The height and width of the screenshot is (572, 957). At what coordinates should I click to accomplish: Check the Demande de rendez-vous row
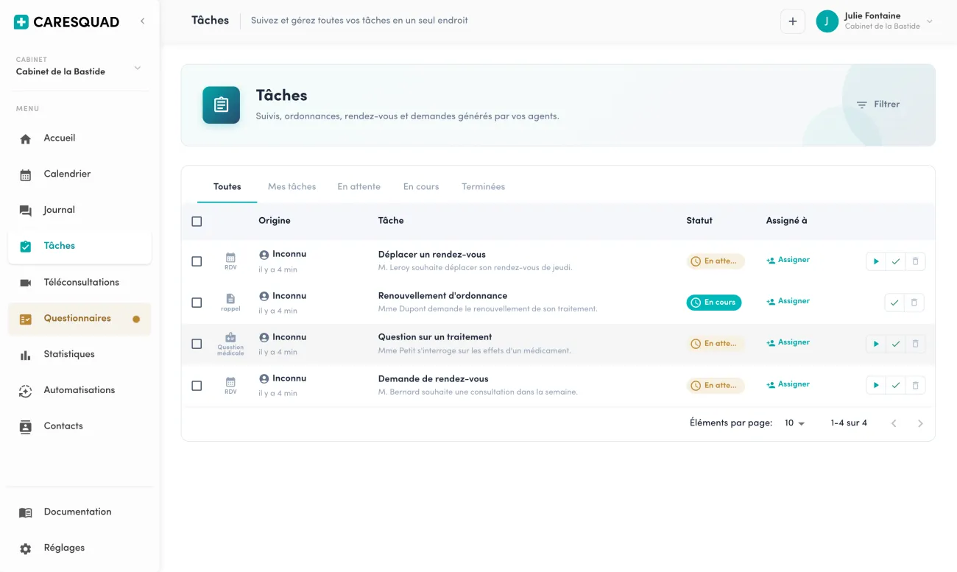(x=197, y=386)
